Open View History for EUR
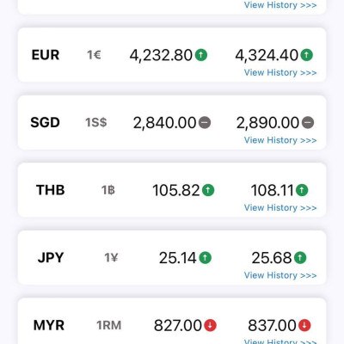Screen dimensions: 344x344 point(280,72)
